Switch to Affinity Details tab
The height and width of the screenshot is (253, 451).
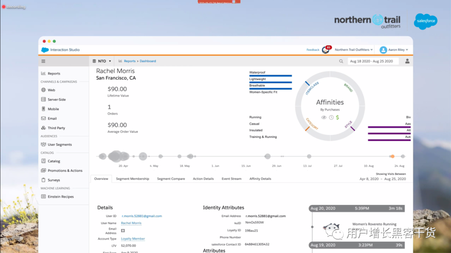click(x=260, y=179)
